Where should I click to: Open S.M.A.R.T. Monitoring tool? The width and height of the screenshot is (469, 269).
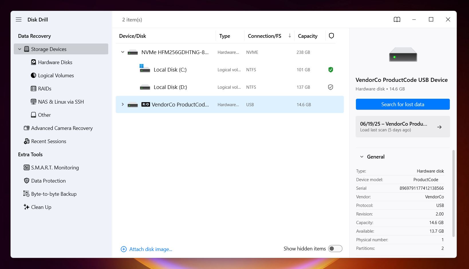click(55, 167)
